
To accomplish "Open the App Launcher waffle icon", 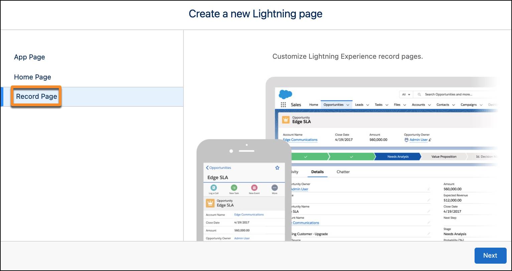I will tap(283, 104).
